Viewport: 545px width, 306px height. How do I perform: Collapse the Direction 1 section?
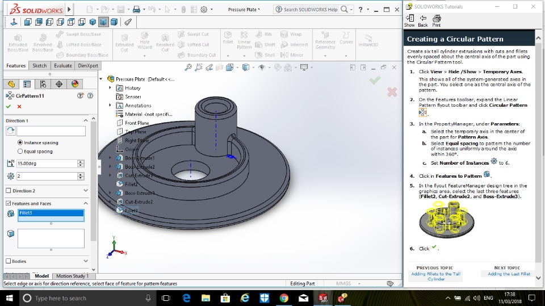[x=86, y=120]
